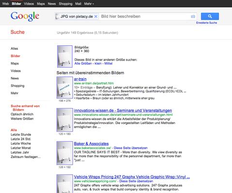The image size is (232, 193).
Task: Click the 'Seiten mit übereinstimmenden Bildern' heading
Action: point(90,73)
